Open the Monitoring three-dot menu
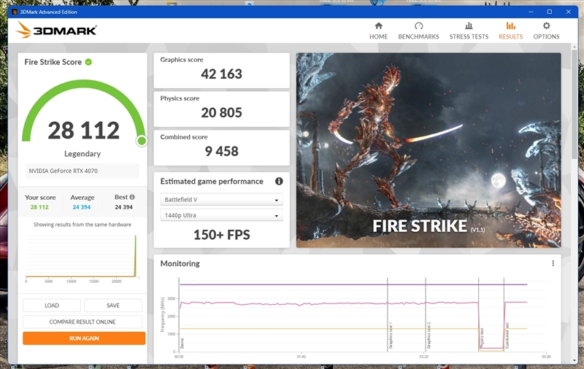 pos(553,263)
